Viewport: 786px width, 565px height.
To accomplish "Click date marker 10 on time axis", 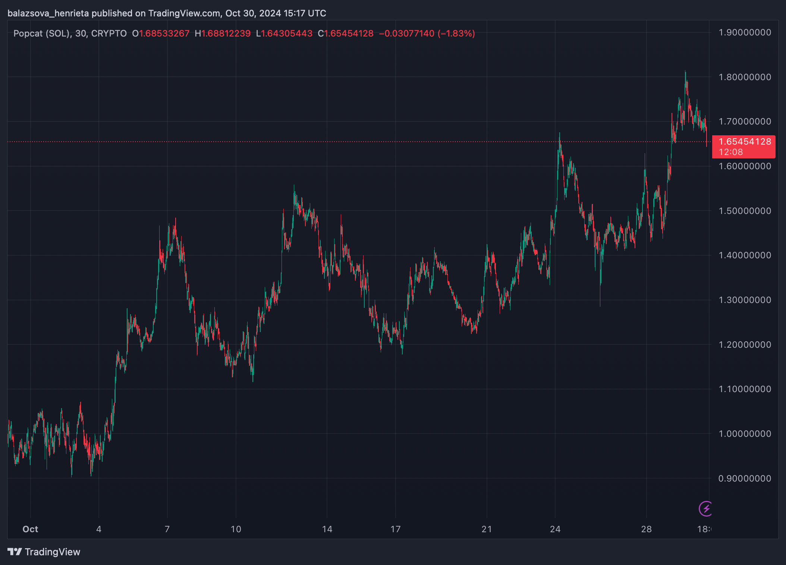I will pos(236,529).
